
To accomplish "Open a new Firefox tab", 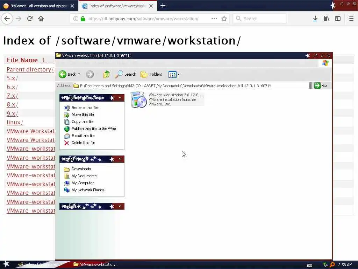I will click(x=163, y=6).
